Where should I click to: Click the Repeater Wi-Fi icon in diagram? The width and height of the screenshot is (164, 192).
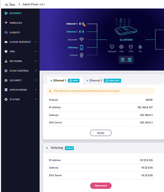click(x=81, y=40)
